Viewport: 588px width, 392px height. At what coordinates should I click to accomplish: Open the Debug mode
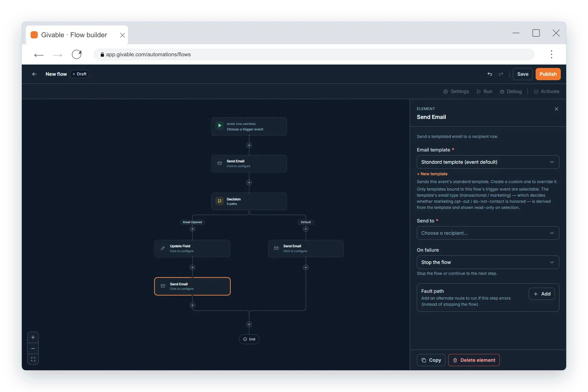(511, 91)
